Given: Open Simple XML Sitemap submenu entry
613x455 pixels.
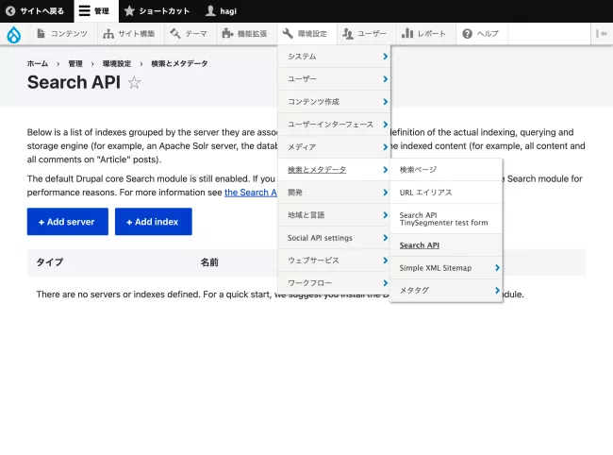Looking at the screenshot, I should point(446,268).
